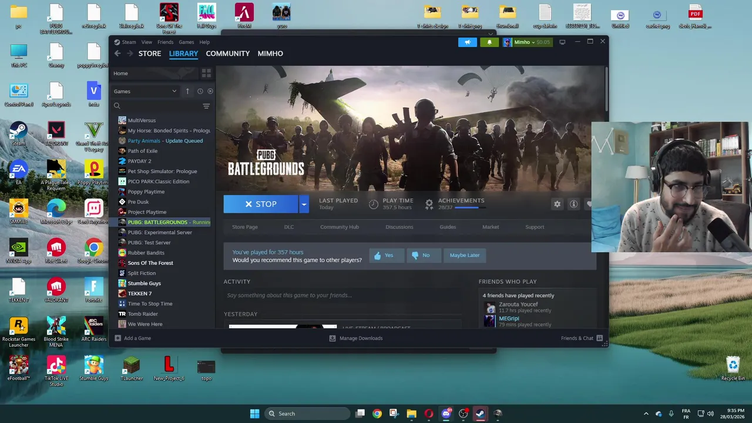This screenshot has width=752, height=423.
Task: Click the taskbar Search box
Action: 306,414
